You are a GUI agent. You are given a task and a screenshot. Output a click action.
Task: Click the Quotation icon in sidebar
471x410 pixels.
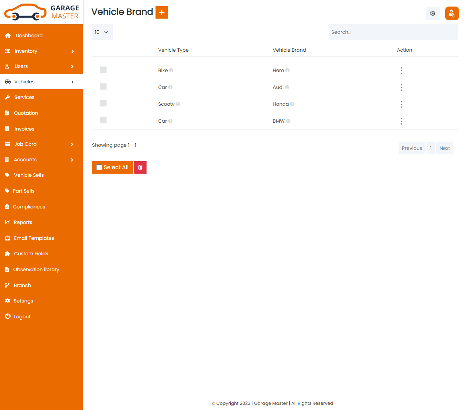click(8, 113)
